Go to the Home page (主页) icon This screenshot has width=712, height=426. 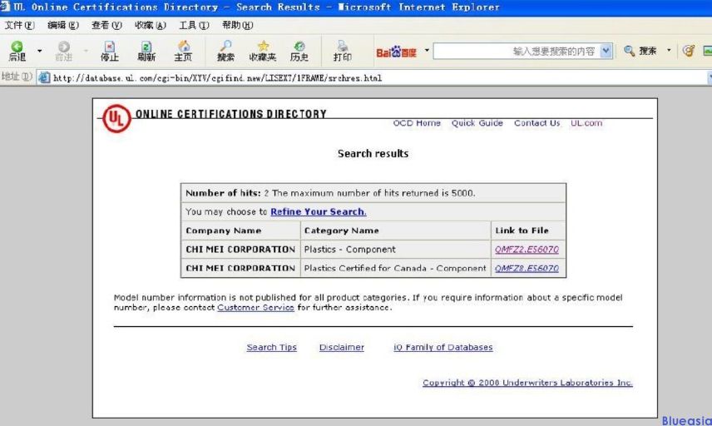point(183,50)
